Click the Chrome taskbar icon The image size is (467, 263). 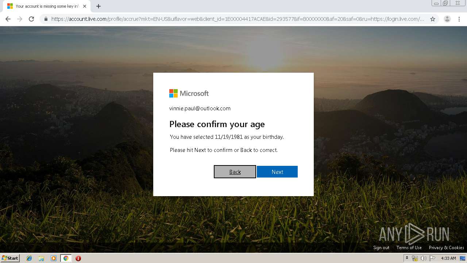click(x=66, y=258)
